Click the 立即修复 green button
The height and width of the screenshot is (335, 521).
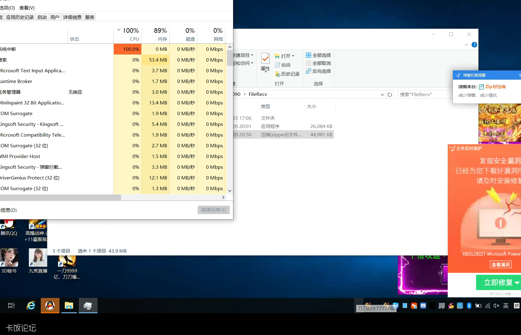(x=498, y=283)
